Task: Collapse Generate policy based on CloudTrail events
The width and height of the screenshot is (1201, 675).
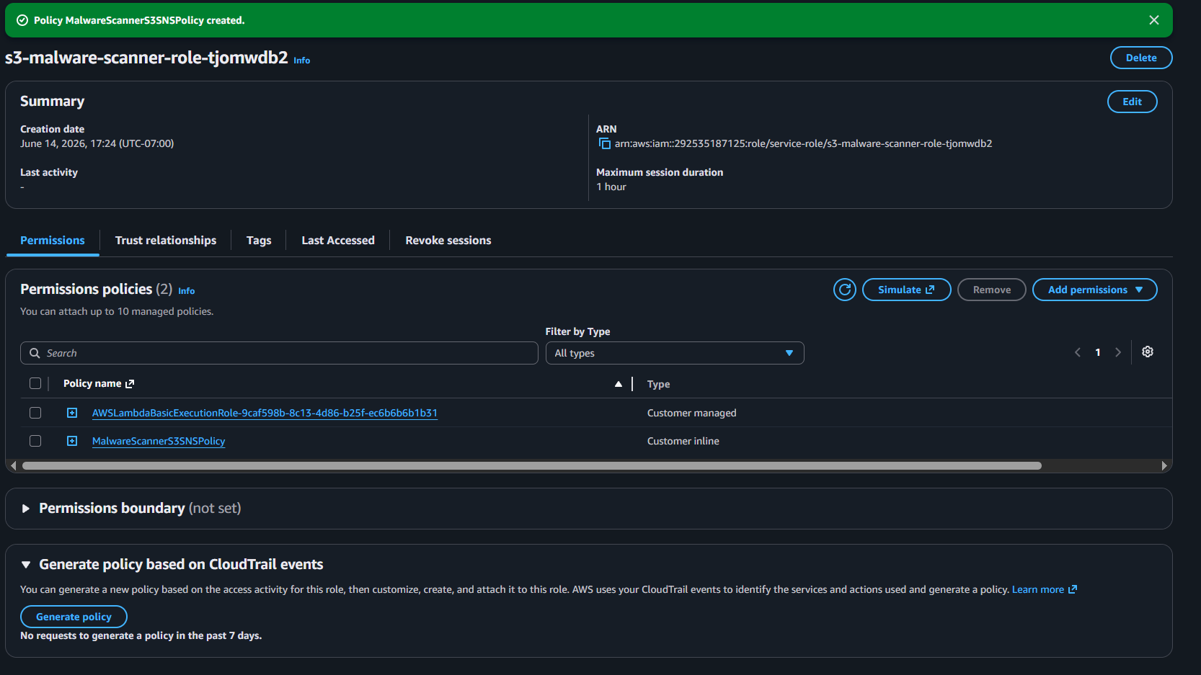Action: [26, 565]
